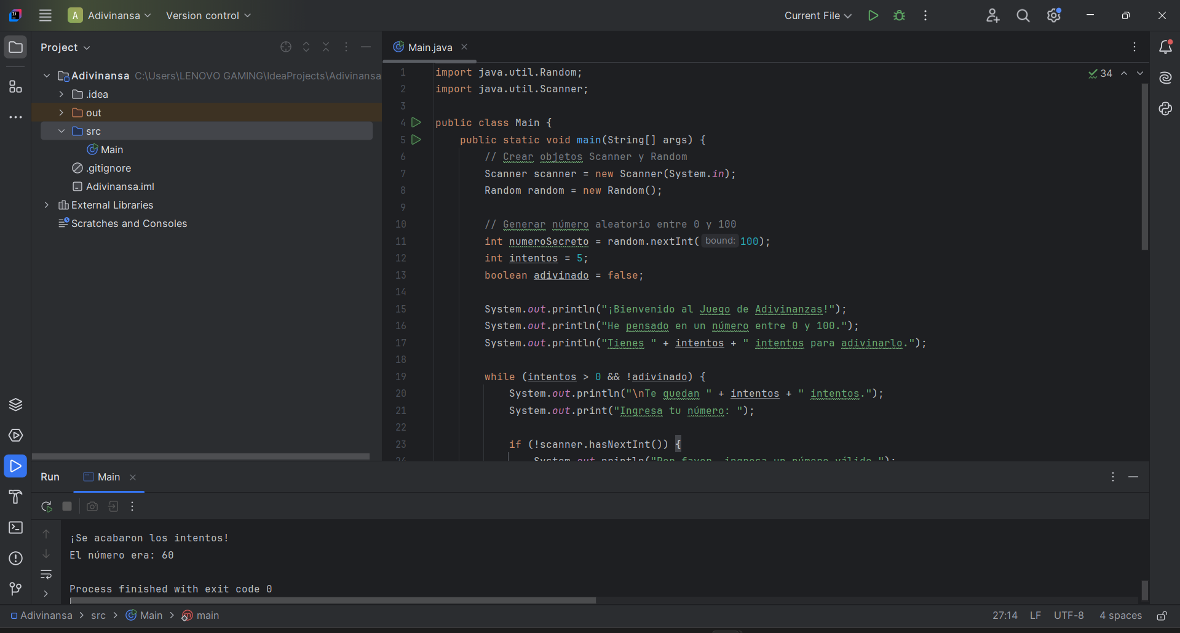Expand the .idea folder
This screenshot has height=633, width=1180.
point(61,94)
